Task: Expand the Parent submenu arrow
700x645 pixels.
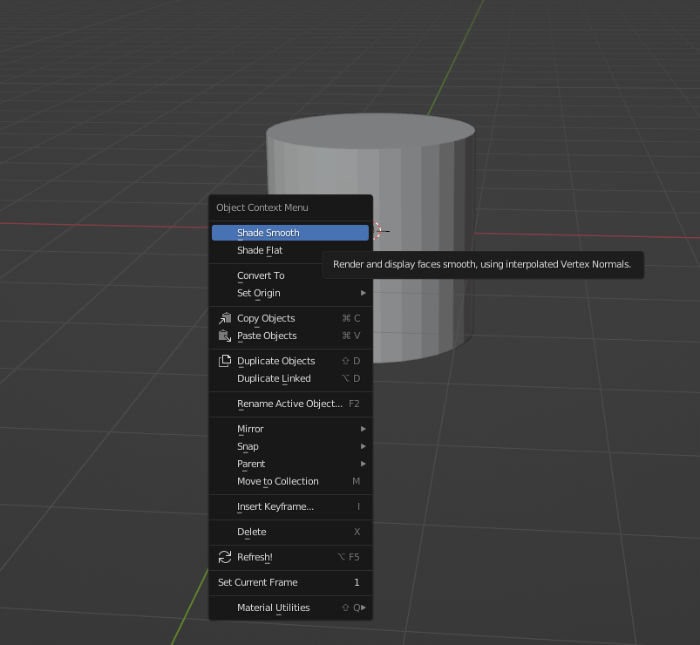Action: point(363,464)
